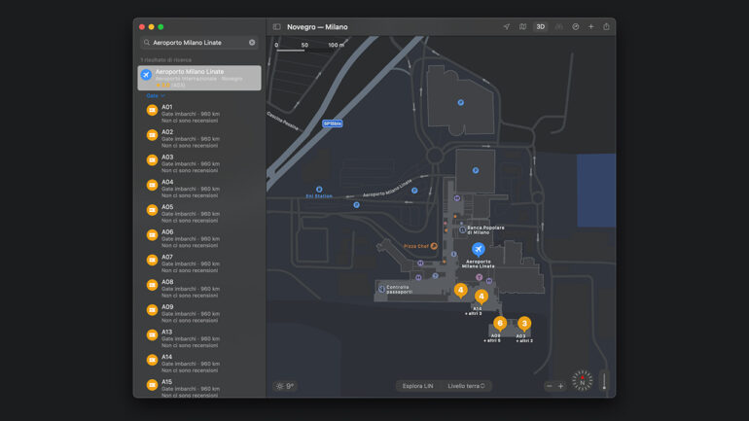The width and height of the screenshot is (749, 421).
Task: Click the compass to reset north
Action: pos(582,380)
